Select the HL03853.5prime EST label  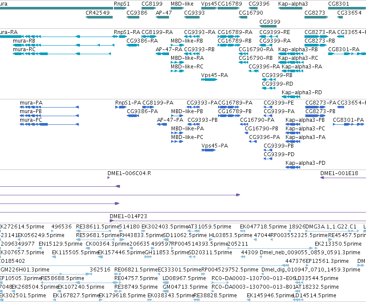pos(231,235)
